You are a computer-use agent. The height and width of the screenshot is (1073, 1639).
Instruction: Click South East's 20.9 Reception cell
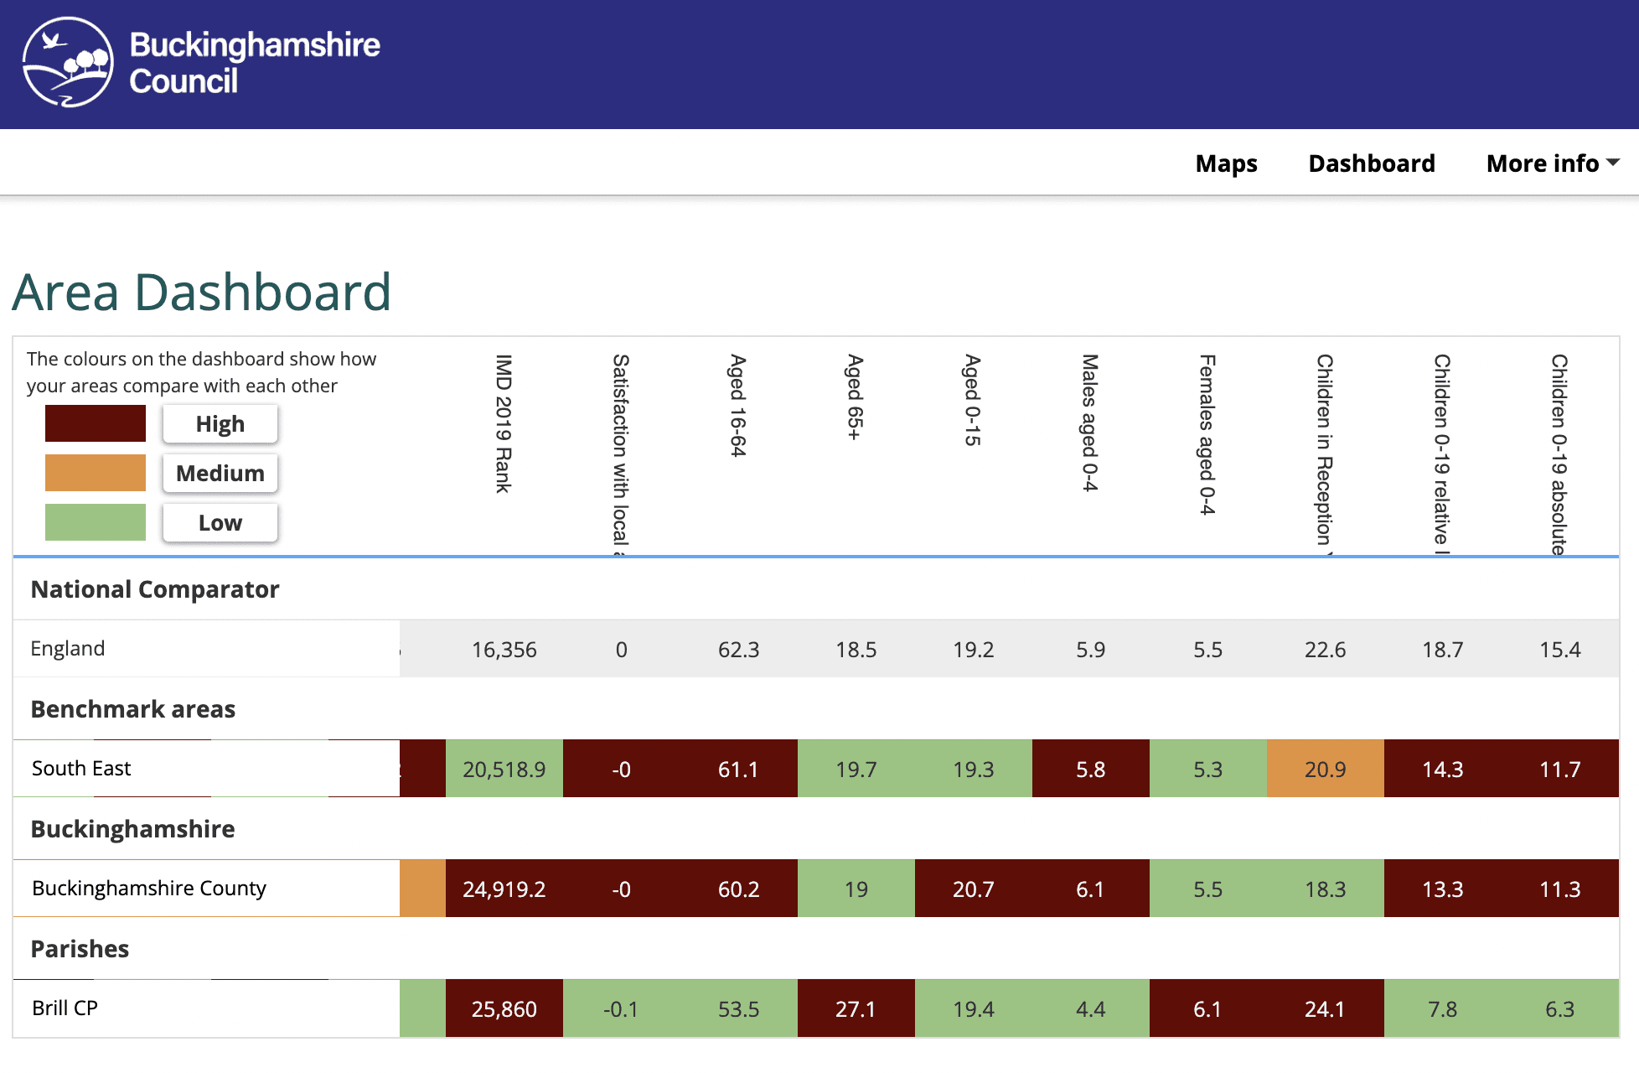tap(1325, 770)
